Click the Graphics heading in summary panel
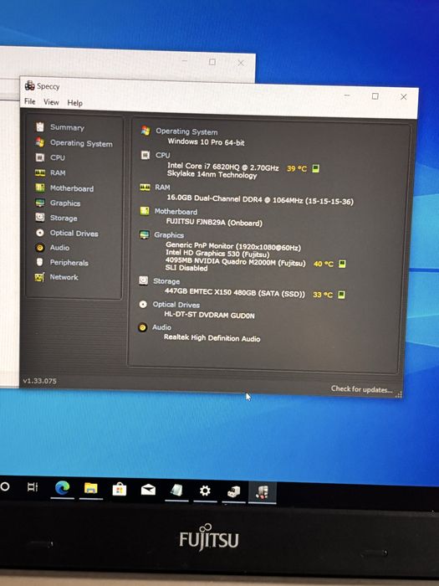 [169, 235]
